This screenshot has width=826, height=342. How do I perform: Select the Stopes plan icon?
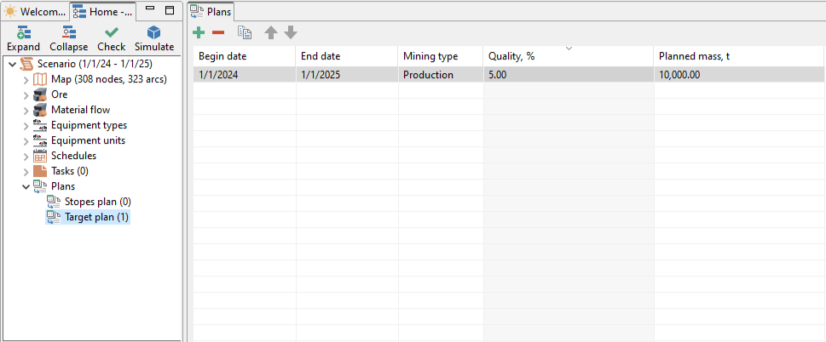pos(53,202)
